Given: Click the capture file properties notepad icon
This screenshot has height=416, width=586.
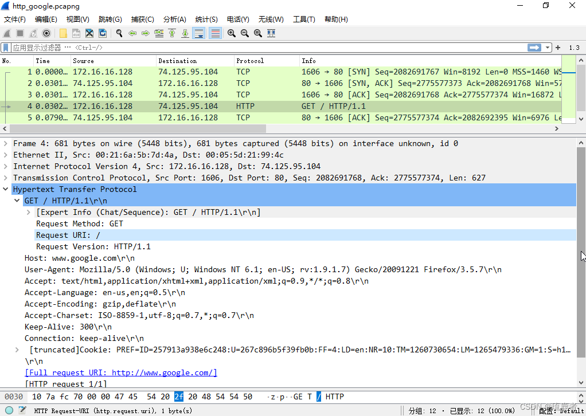Looking at the screenshot, I should coord(22,410).
